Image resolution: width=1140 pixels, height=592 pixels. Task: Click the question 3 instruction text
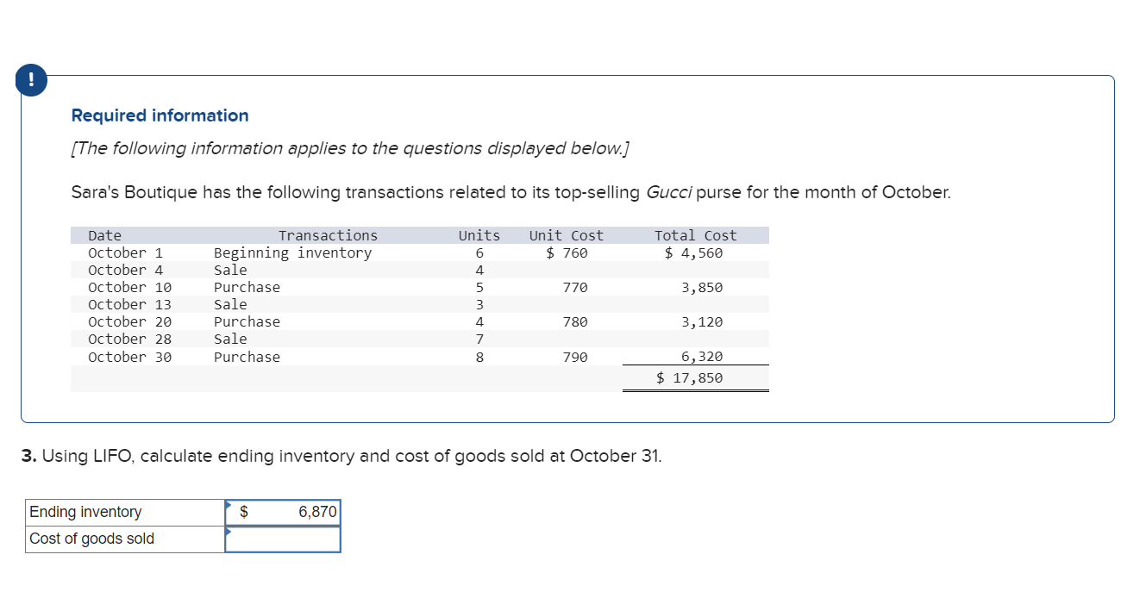345,456
